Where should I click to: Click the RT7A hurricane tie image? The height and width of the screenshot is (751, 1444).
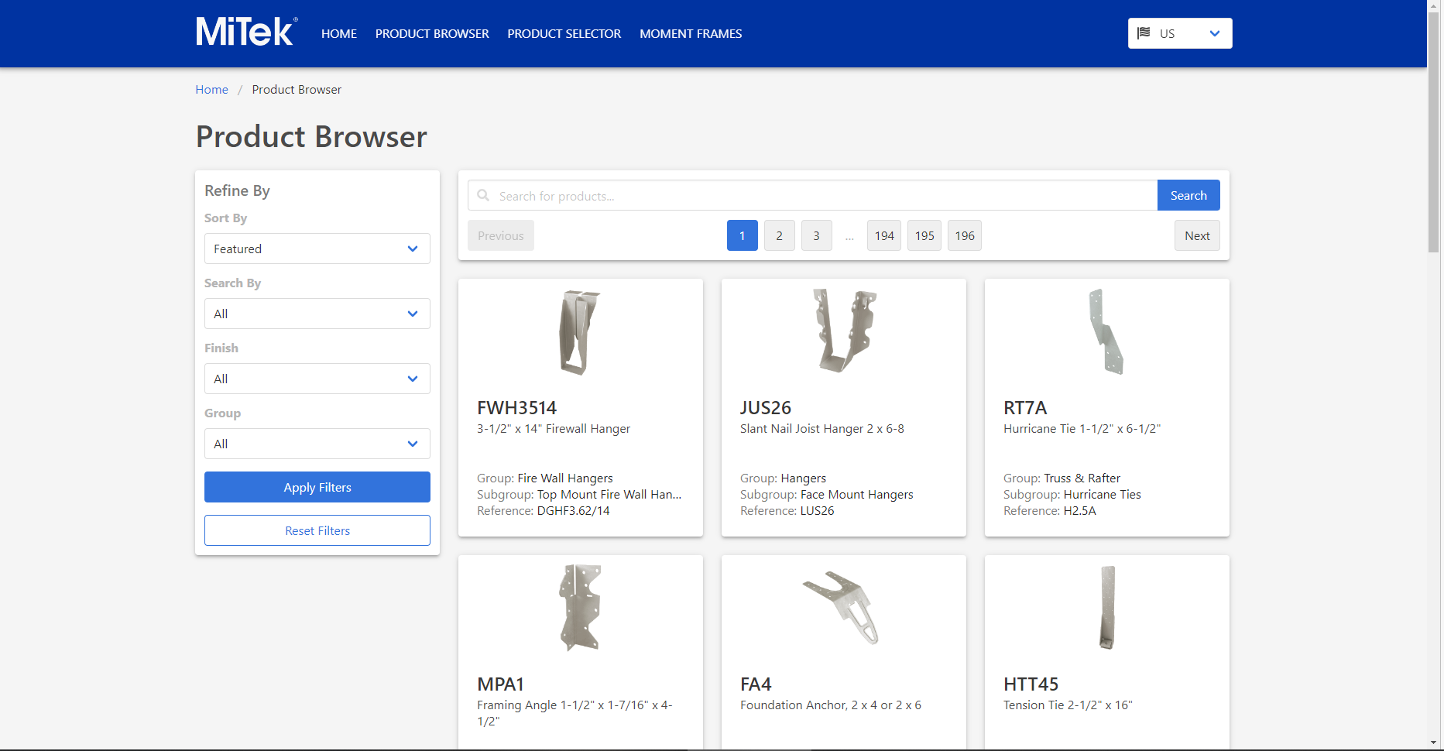(1106, 331)
